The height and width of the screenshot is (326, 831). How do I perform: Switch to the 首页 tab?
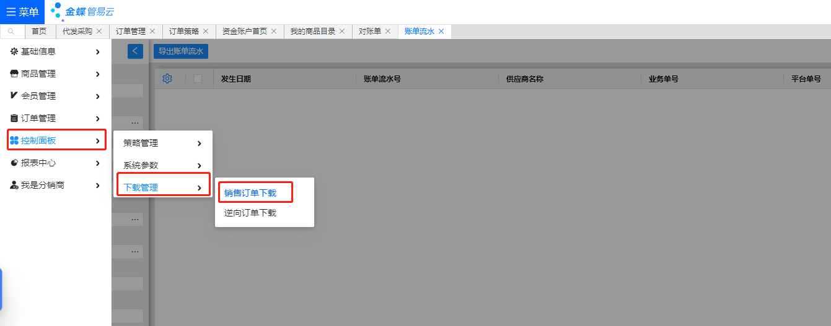click(39, 32)
